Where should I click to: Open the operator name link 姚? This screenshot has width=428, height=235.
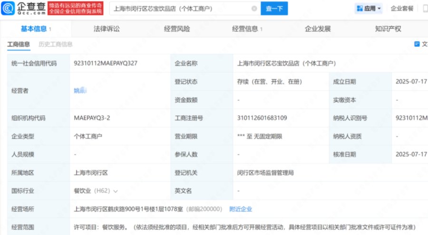click(x=80, y=90)
